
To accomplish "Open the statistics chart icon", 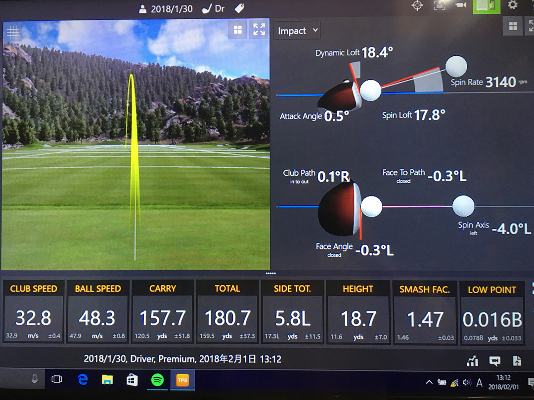I will 472,361.
